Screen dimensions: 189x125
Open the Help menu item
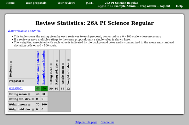179,6
